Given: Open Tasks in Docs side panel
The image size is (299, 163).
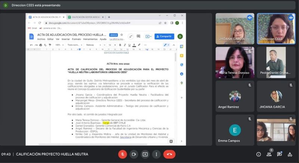Looking at the screenshot, I should pos(182,65).
